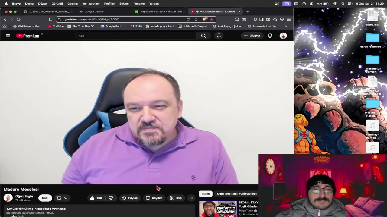This screenshot has width=387, height=217.
Task: Open the Yer İşaretleri menu
Action: (91, 4)
